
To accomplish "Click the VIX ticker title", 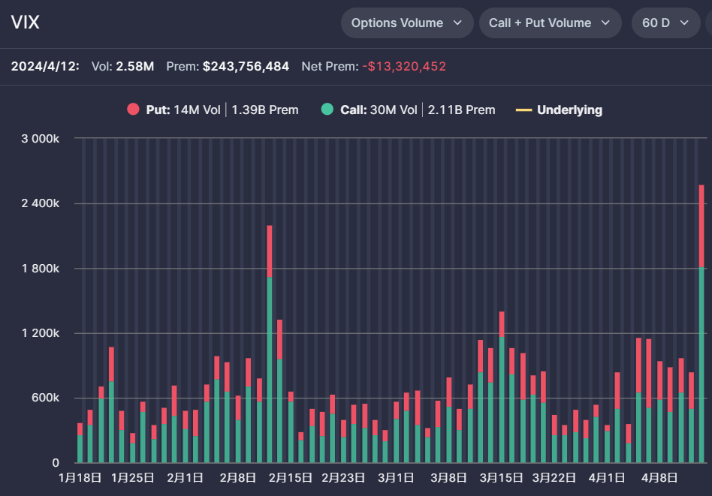I will click(25, 23).
